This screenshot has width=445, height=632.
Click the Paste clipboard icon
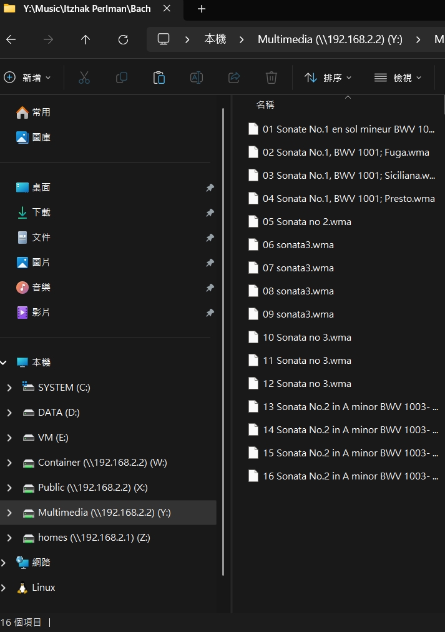159,78
